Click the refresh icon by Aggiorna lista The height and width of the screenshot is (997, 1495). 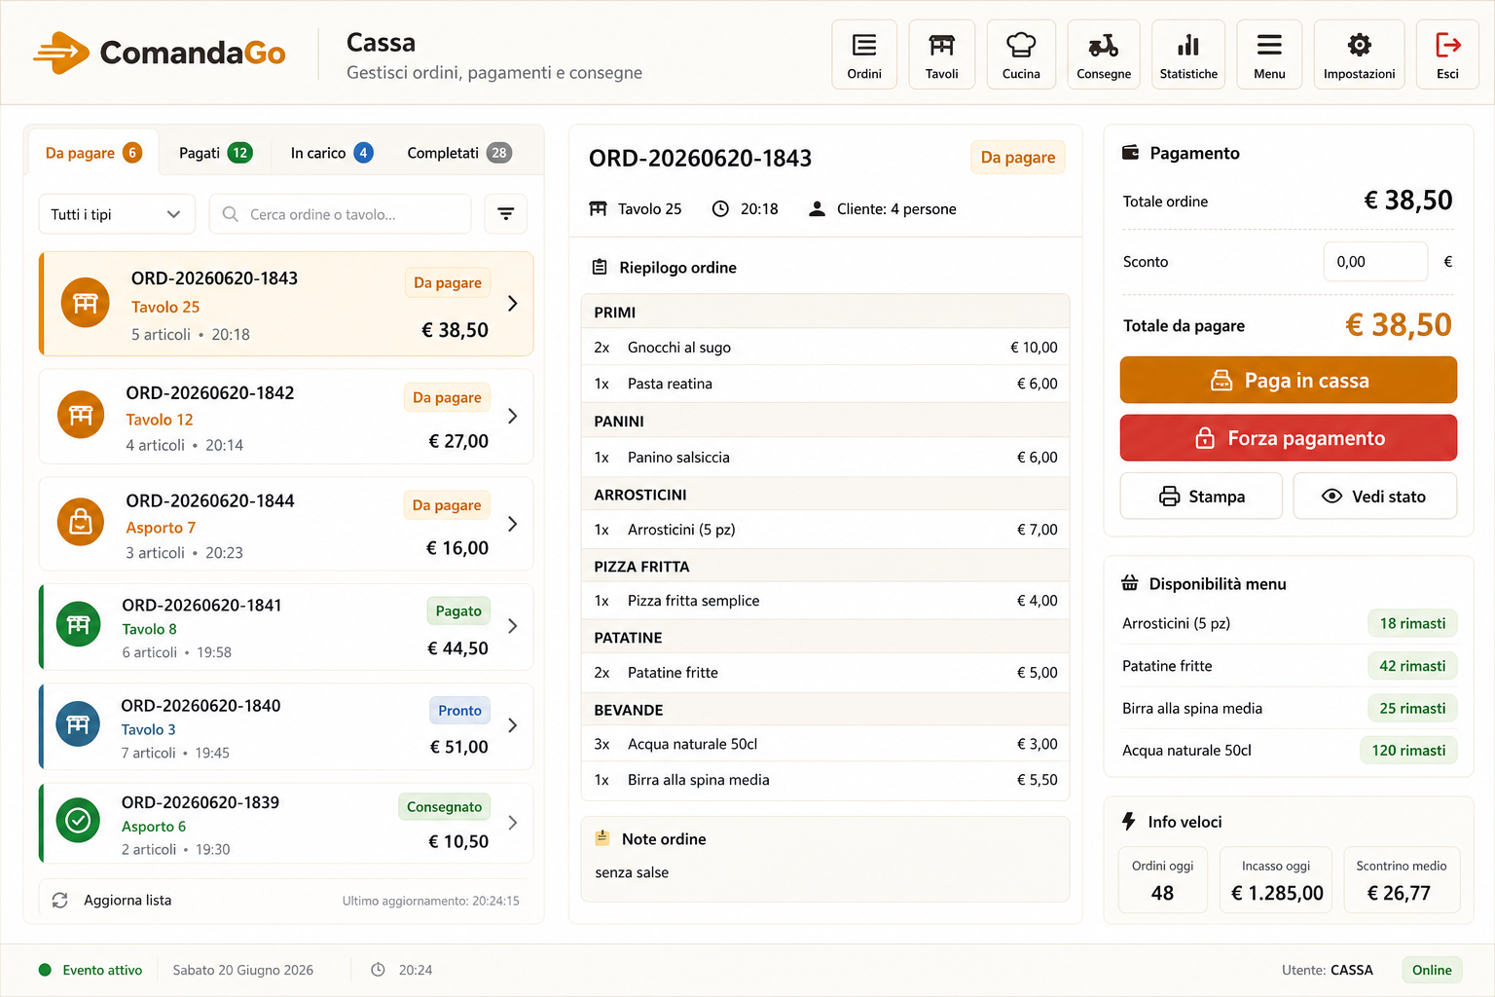coord(60,901)
